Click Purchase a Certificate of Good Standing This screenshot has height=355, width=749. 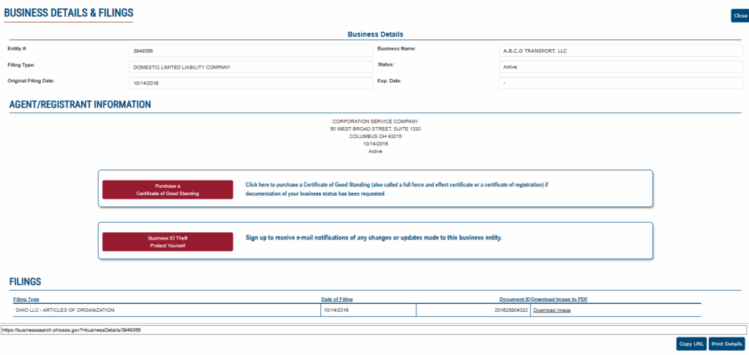point(168,190)
